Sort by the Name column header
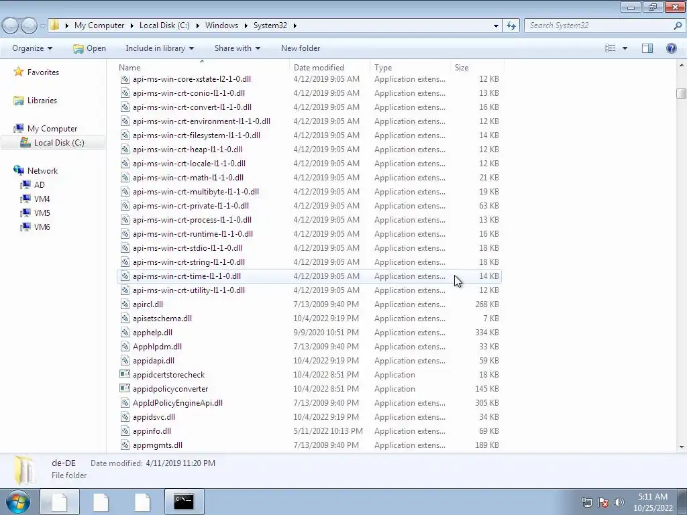This screenshot has height=515, width=687. tap(203, 68)
